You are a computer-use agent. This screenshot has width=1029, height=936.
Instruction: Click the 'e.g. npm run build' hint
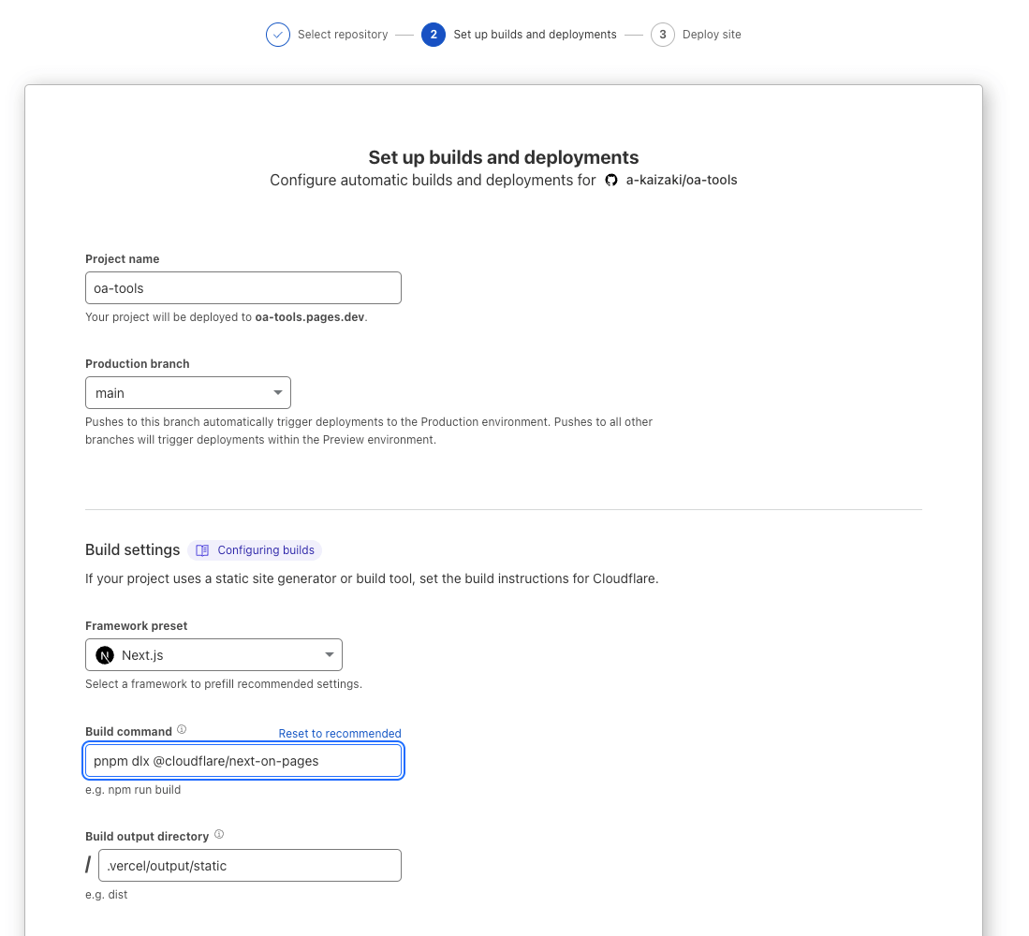tap(133, 790)
